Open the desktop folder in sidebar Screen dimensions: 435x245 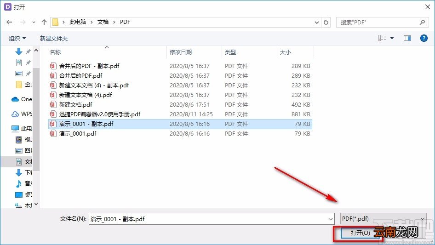click(24, 194)
